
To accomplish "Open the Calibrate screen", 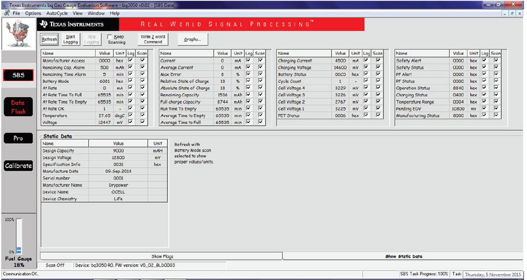I will [18, 165].
